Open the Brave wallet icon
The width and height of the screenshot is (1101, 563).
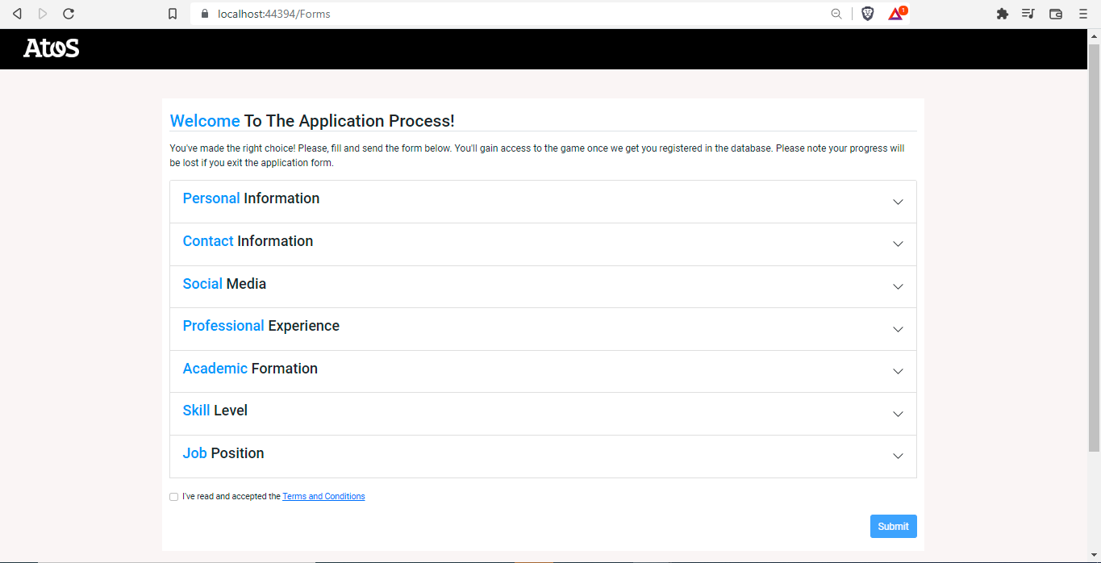click(x=1056, y=14)
